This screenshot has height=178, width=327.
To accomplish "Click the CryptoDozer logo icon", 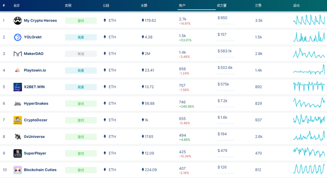I will coord(18,120).
